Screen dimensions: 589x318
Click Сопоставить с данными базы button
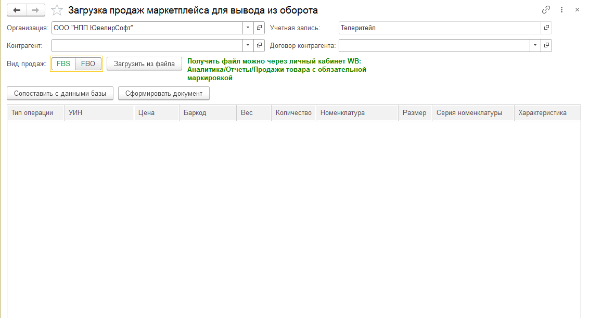[60, 93]
